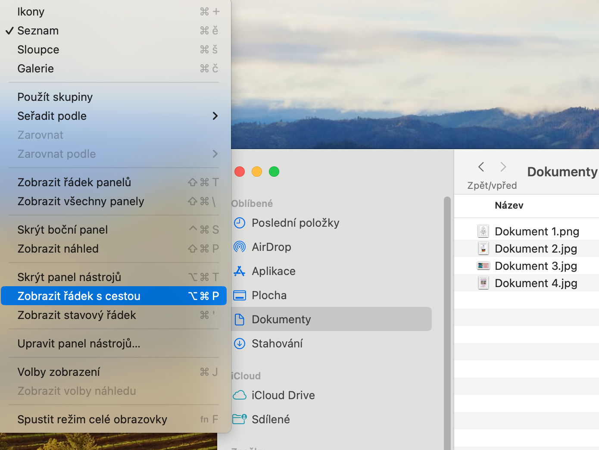Open Upravit panel nástrojů…
The height and width of the screenshot is (450, 599).
(x=114, y=344)
